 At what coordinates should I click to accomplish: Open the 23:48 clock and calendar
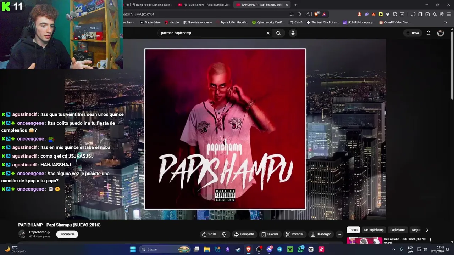point(437,249)
